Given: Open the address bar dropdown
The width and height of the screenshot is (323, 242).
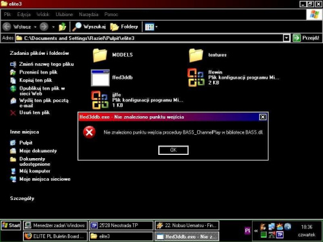Looking at the screenshot, I should [x=286, y=38].
